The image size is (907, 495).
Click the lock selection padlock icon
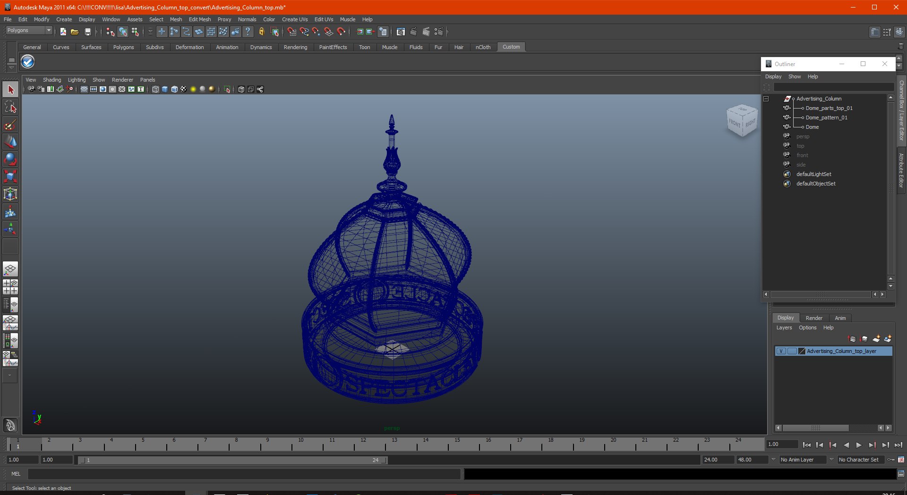[261, 32]
